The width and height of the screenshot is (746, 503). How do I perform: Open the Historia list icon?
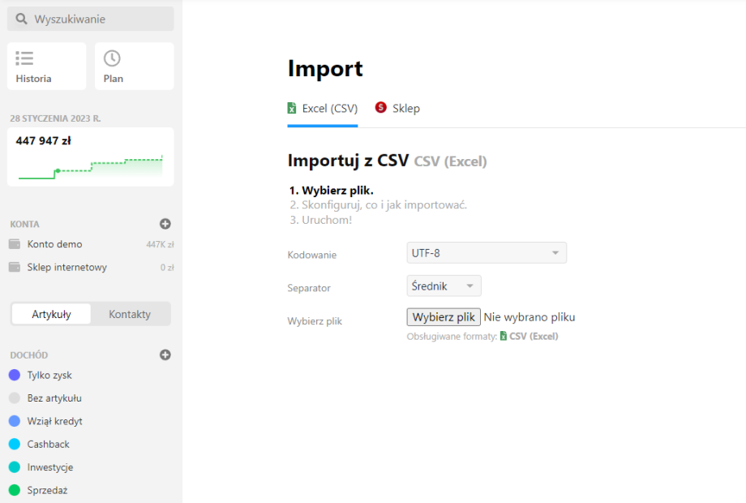[24, 58]
